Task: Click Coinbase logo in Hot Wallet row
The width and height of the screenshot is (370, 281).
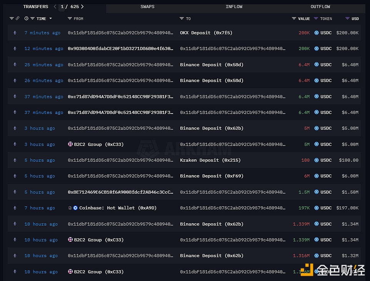Action: click(x=75, y=208)
